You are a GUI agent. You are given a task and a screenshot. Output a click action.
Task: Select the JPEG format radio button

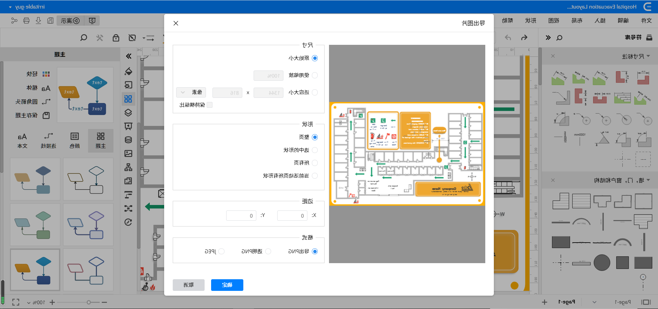click(x=221, y=252)
